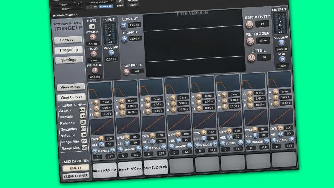Toggle Curve Link Release switch
This screenshot has width=334, height=188.
(x=83, y=122)
